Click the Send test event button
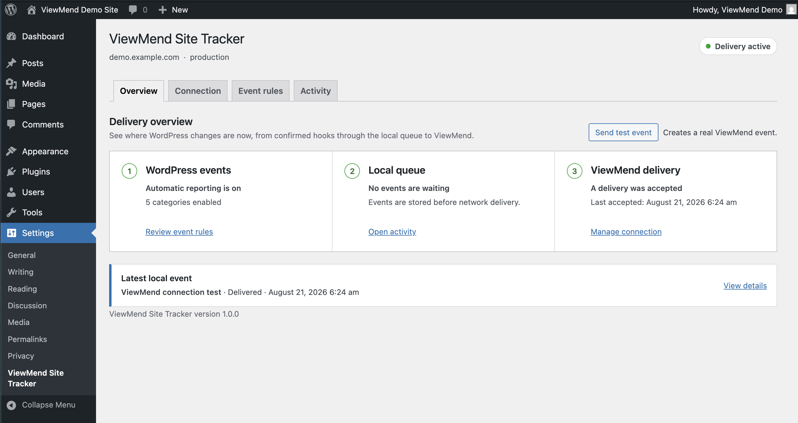The image size is (798, 423). pyautogui.click(x=623, y=132)
